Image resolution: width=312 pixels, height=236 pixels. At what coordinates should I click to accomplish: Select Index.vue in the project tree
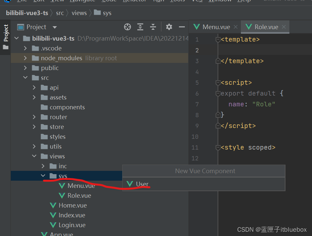72,215
